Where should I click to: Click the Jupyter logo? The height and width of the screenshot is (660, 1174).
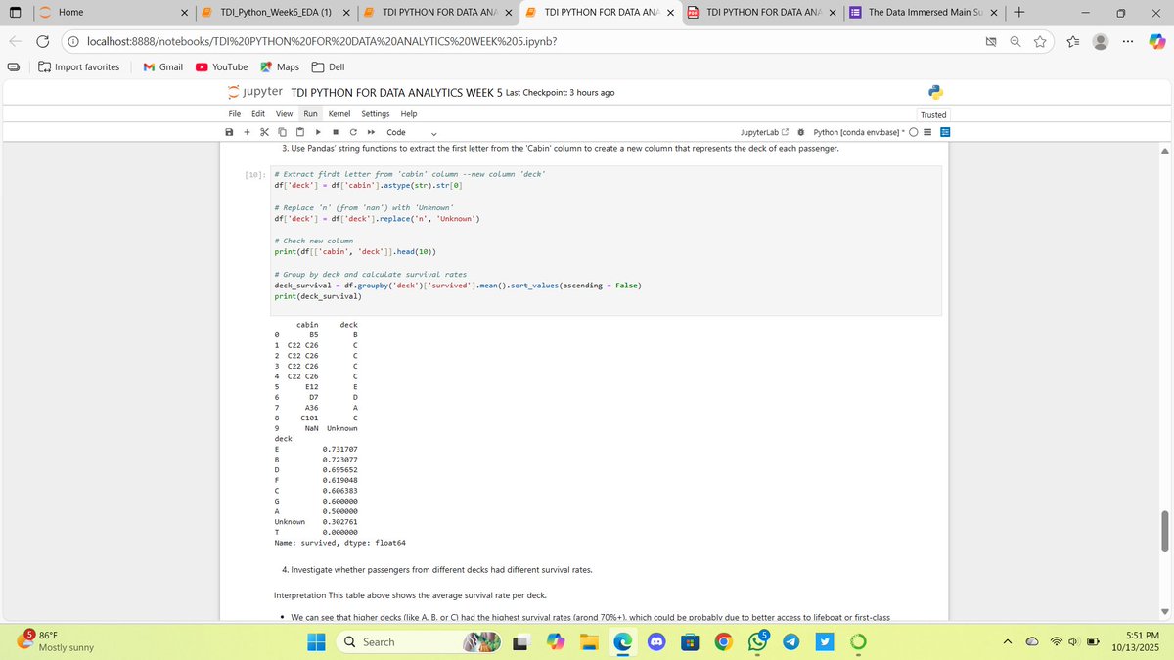255,92
